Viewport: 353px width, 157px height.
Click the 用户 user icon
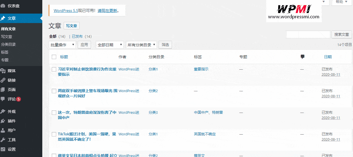click(3, 130)
